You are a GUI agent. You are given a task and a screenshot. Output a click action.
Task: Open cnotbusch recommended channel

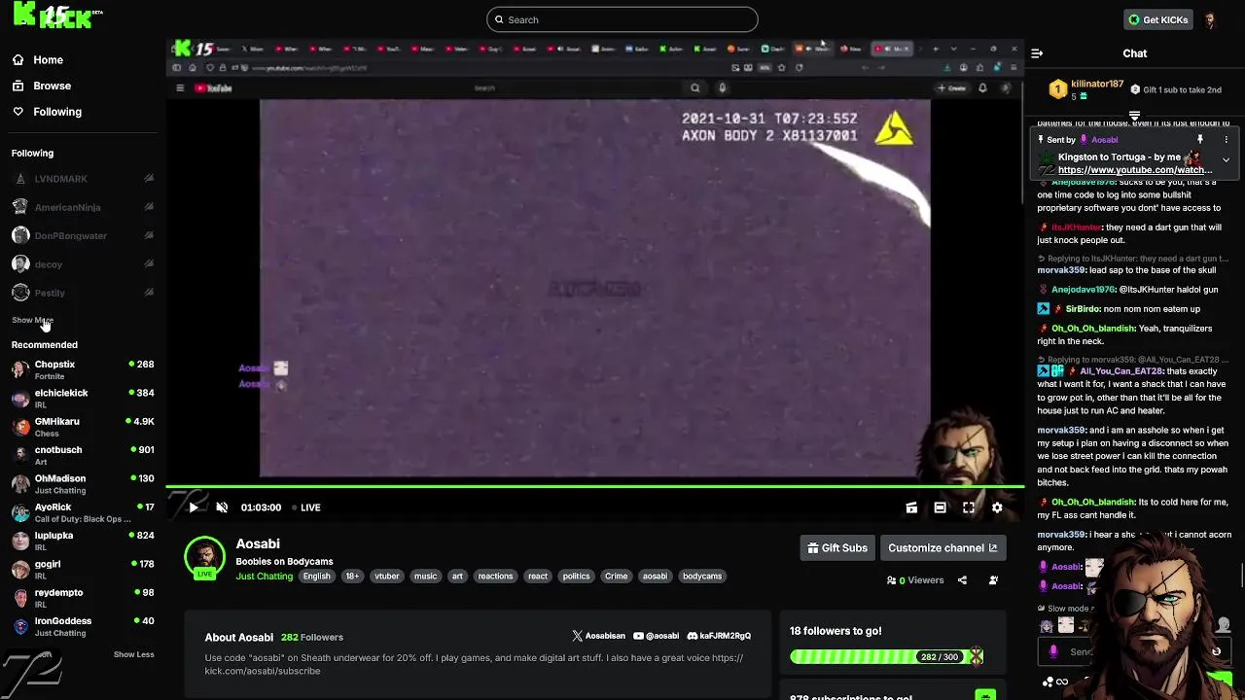point(83,455)
